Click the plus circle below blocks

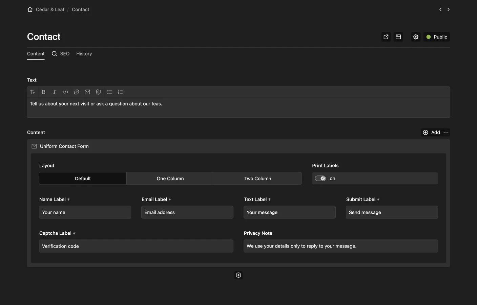pos(239,275)
